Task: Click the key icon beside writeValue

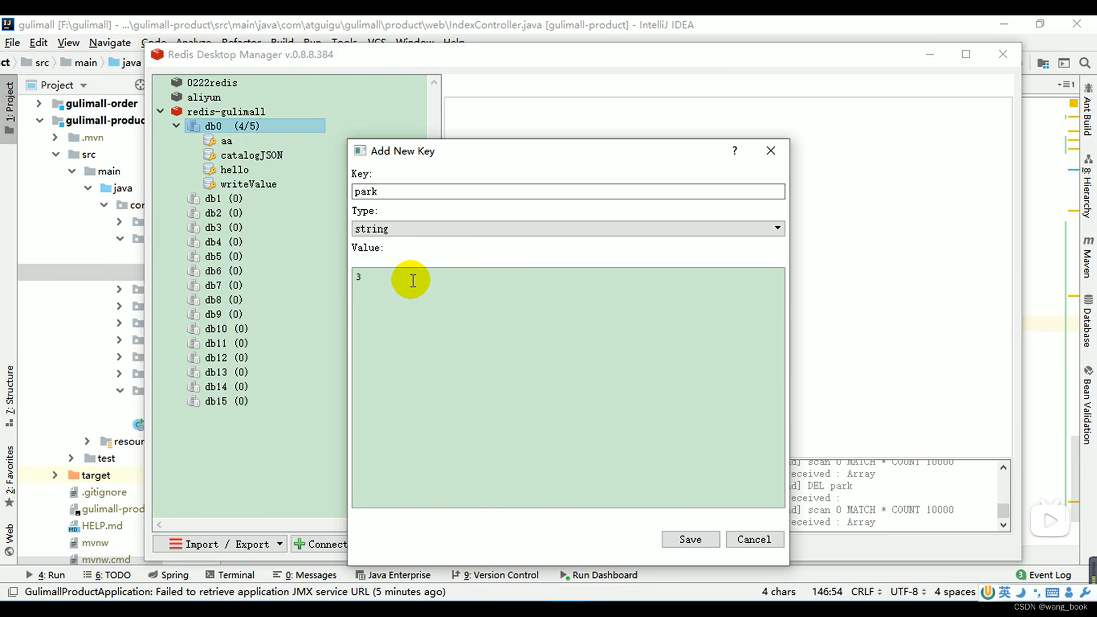Action: tap(210, 184)
